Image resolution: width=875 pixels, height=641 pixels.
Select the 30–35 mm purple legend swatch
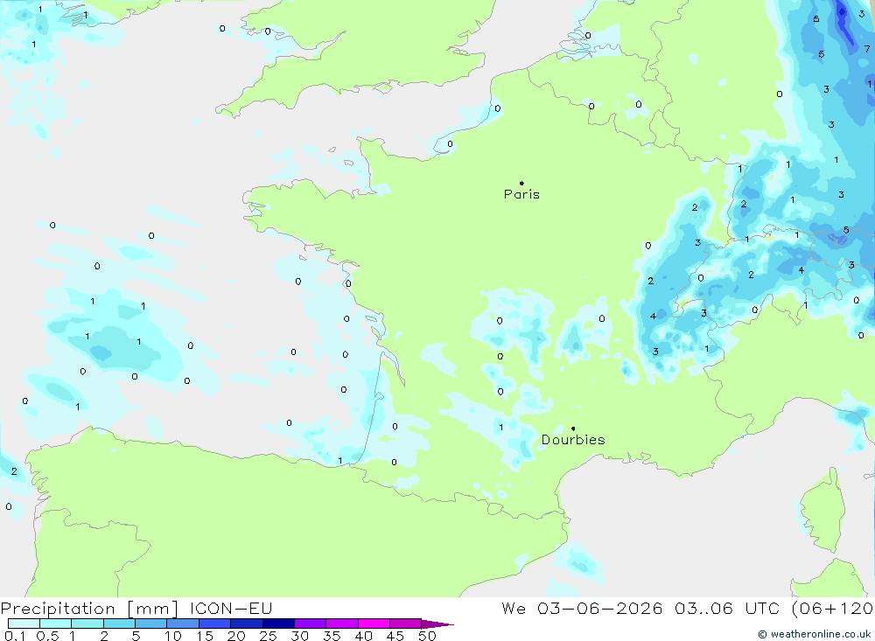(x=311, y=624)
